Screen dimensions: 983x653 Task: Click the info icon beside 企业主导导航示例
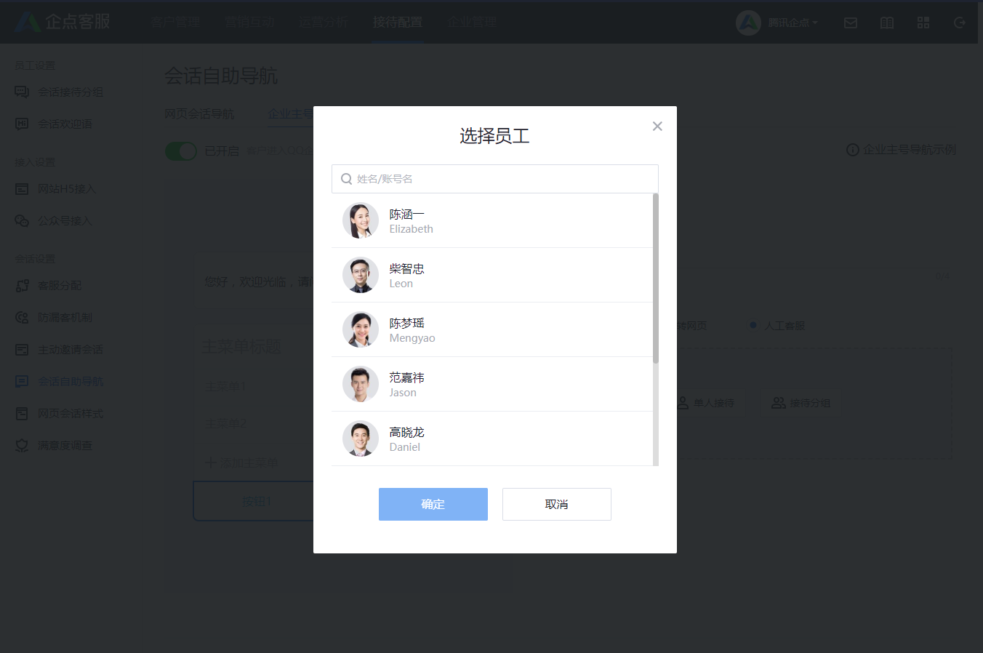point(853,150)
